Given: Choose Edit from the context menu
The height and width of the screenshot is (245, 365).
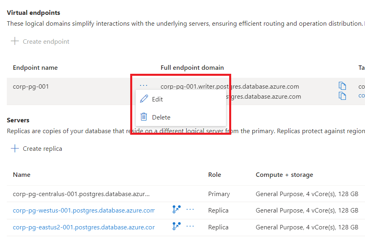Looking at the screenshot, I should coord(157,99).
